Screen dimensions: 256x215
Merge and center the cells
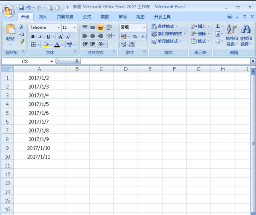109,35
